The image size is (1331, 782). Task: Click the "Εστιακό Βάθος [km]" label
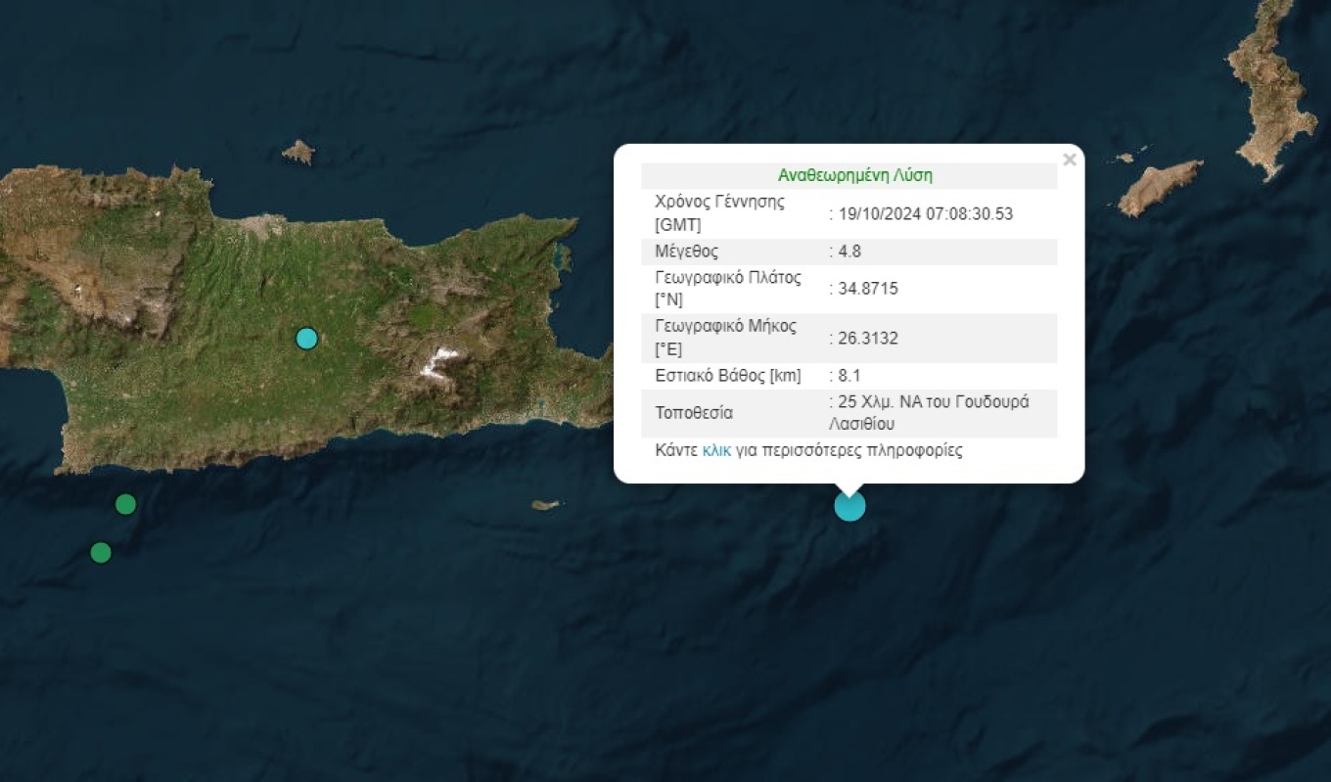coord(727,376)
